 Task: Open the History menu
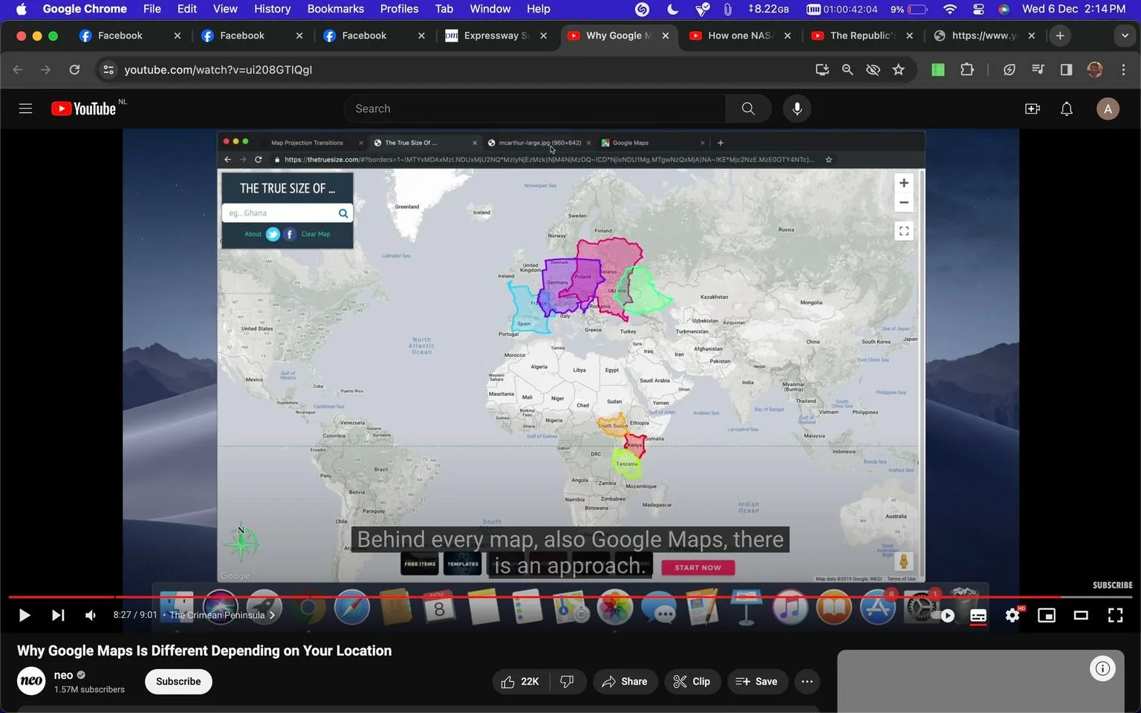272,9
